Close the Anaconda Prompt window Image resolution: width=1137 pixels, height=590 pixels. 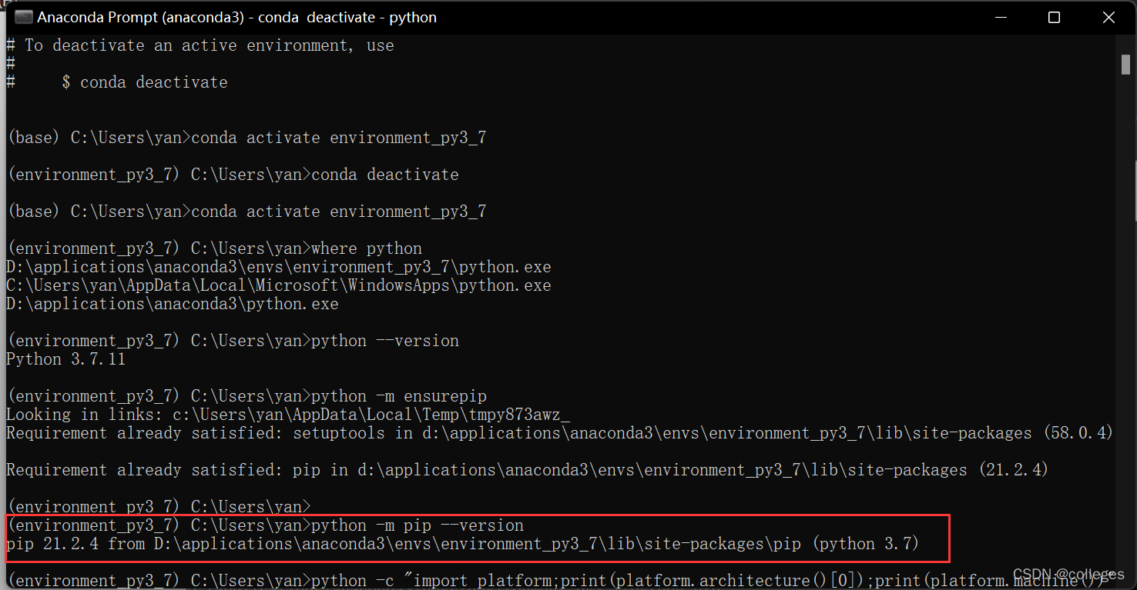pos(1108,17)
